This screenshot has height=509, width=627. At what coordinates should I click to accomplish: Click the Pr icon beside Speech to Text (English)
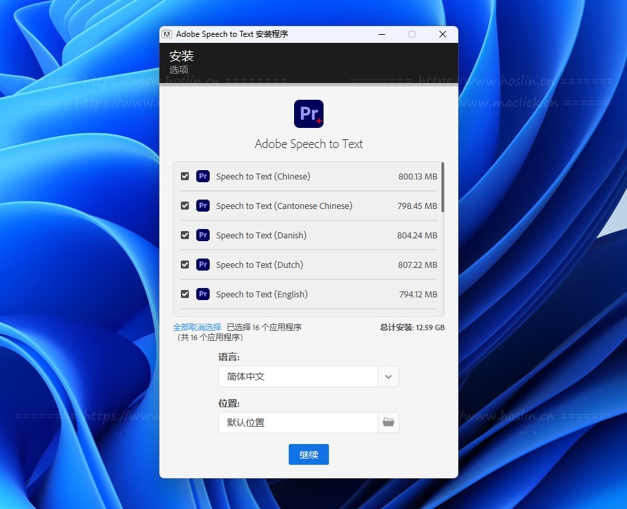click(203, 294)
